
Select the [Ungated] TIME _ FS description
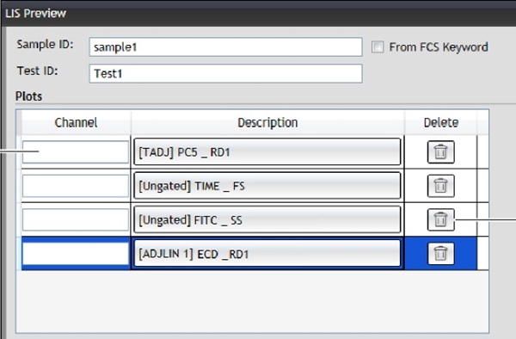267,186
